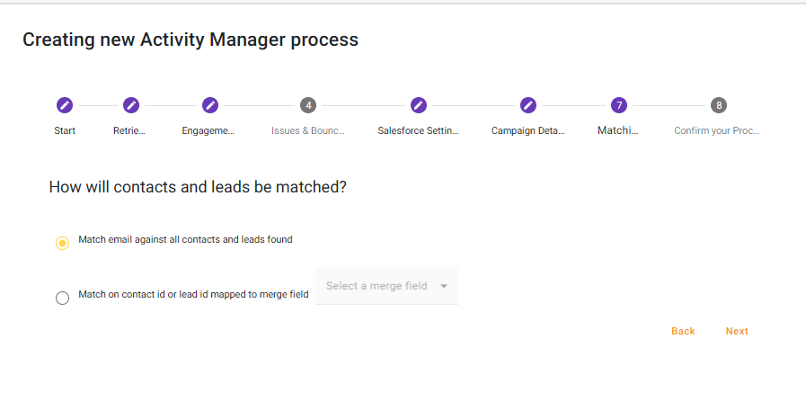Screen dimensions: 806x401
Task: Open the Select a merge field dropdown
Action: (377, 286)
